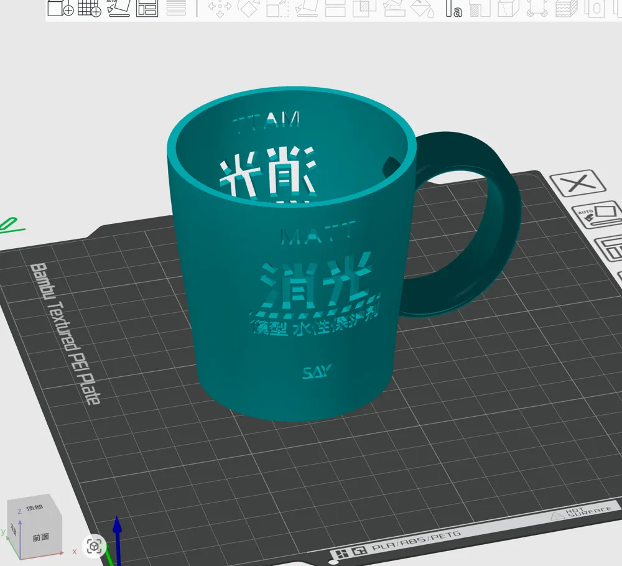Click the round cube icon beside the view cube
Image resolution: width=622 pixels, height=566 pixels.
(x=94, y=547)
